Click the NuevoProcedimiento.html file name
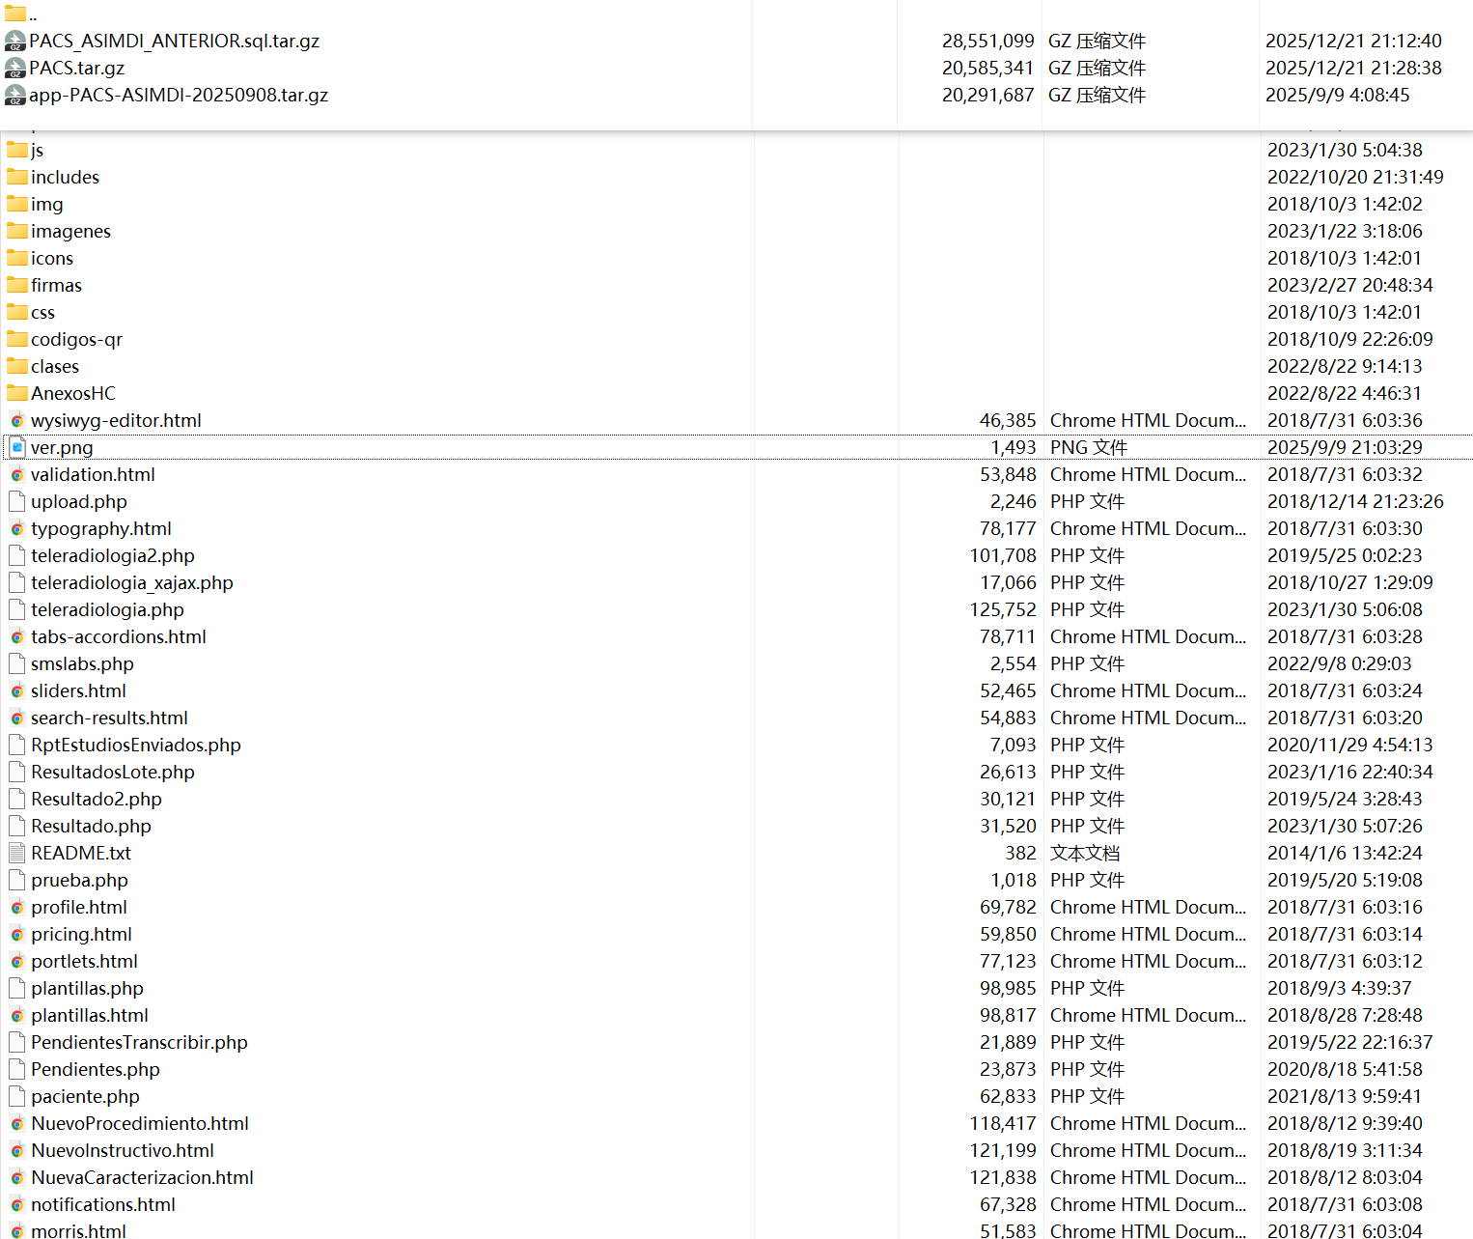The image size is (1473, 1239). pyautogui.click(x=139, y=1123)
